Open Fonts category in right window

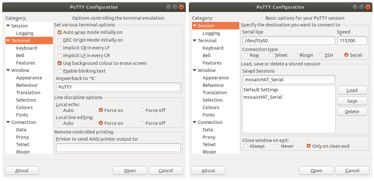click(x=209, y=115)
